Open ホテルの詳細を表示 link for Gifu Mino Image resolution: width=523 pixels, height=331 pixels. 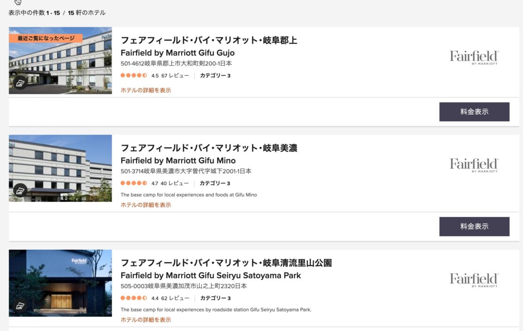[x=146, y=205]
